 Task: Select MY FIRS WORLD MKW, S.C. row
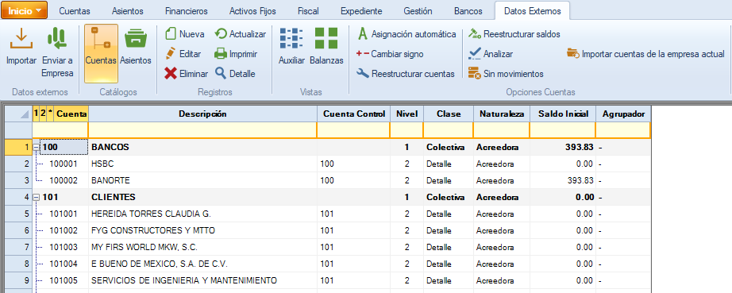pyautogui.click(x=328, y=247)
